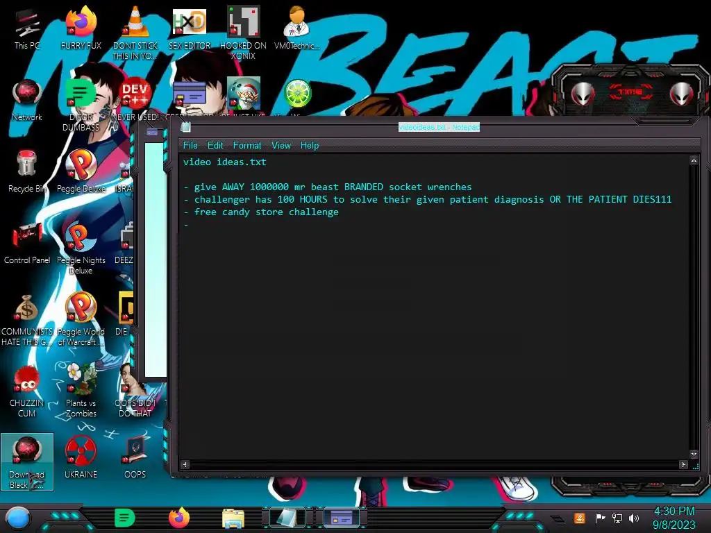Select the This PC desktop icon
The height and width of the screenshot is (533, 711).
(x=27, y=29)
